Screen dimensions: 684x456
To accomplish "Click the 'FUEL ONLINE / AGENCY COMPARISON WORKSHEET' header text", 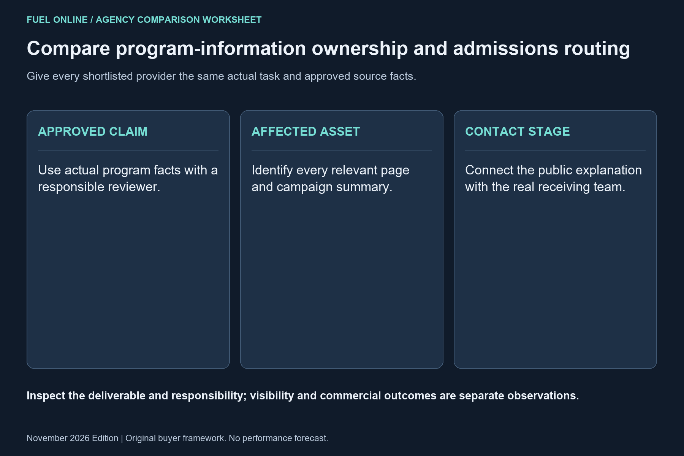I will tap(144, 20).
